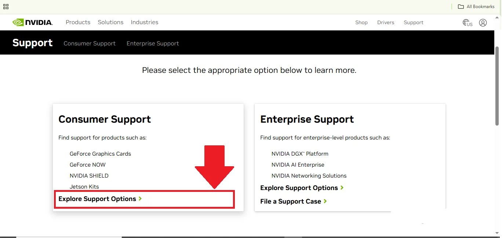Select NVIDIA Networking Solutions list item
This screenshot has height=238, width=502.
pos(309,176)
